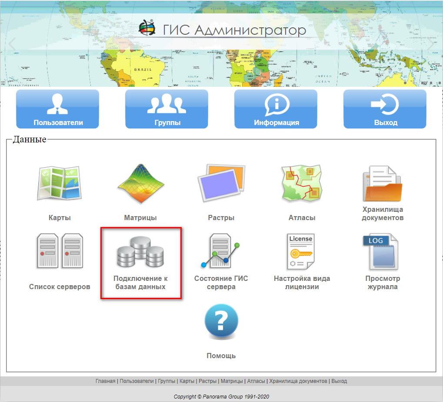Viewport: 443px width, 402px height.
Task: View Состояние ГИС сервера icon
Action: 221,252
